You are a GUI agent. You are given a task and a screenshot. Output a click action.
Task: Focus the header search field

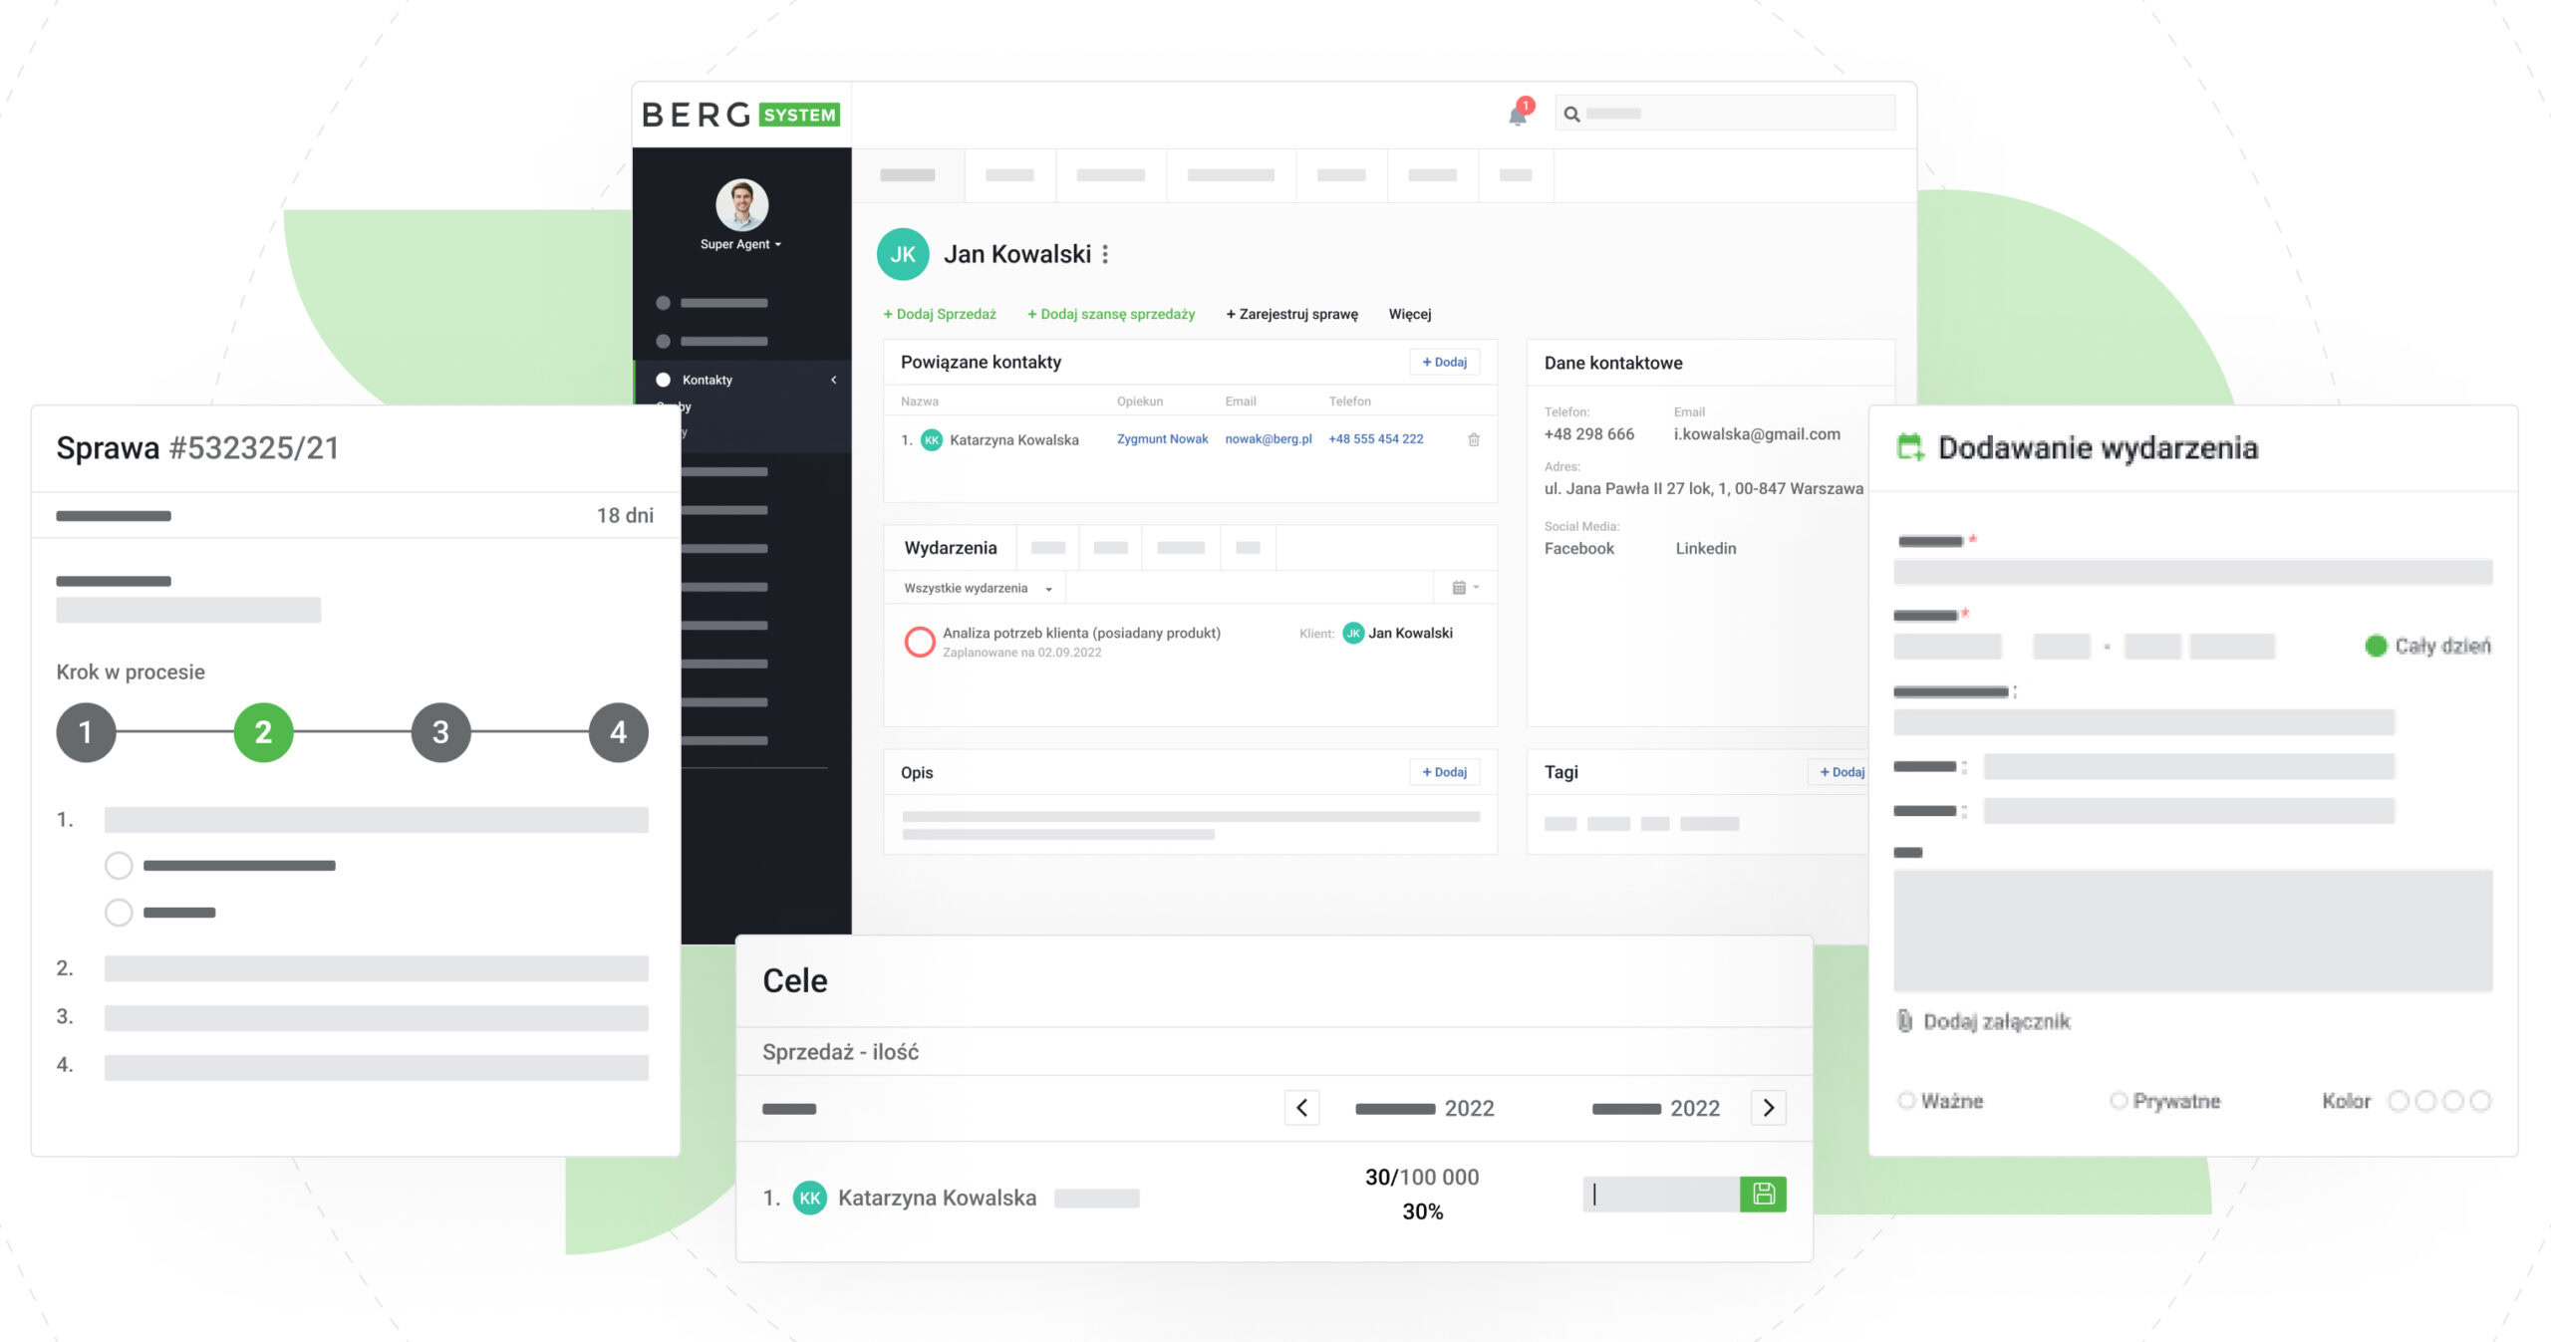click(x=1725, y=114)
